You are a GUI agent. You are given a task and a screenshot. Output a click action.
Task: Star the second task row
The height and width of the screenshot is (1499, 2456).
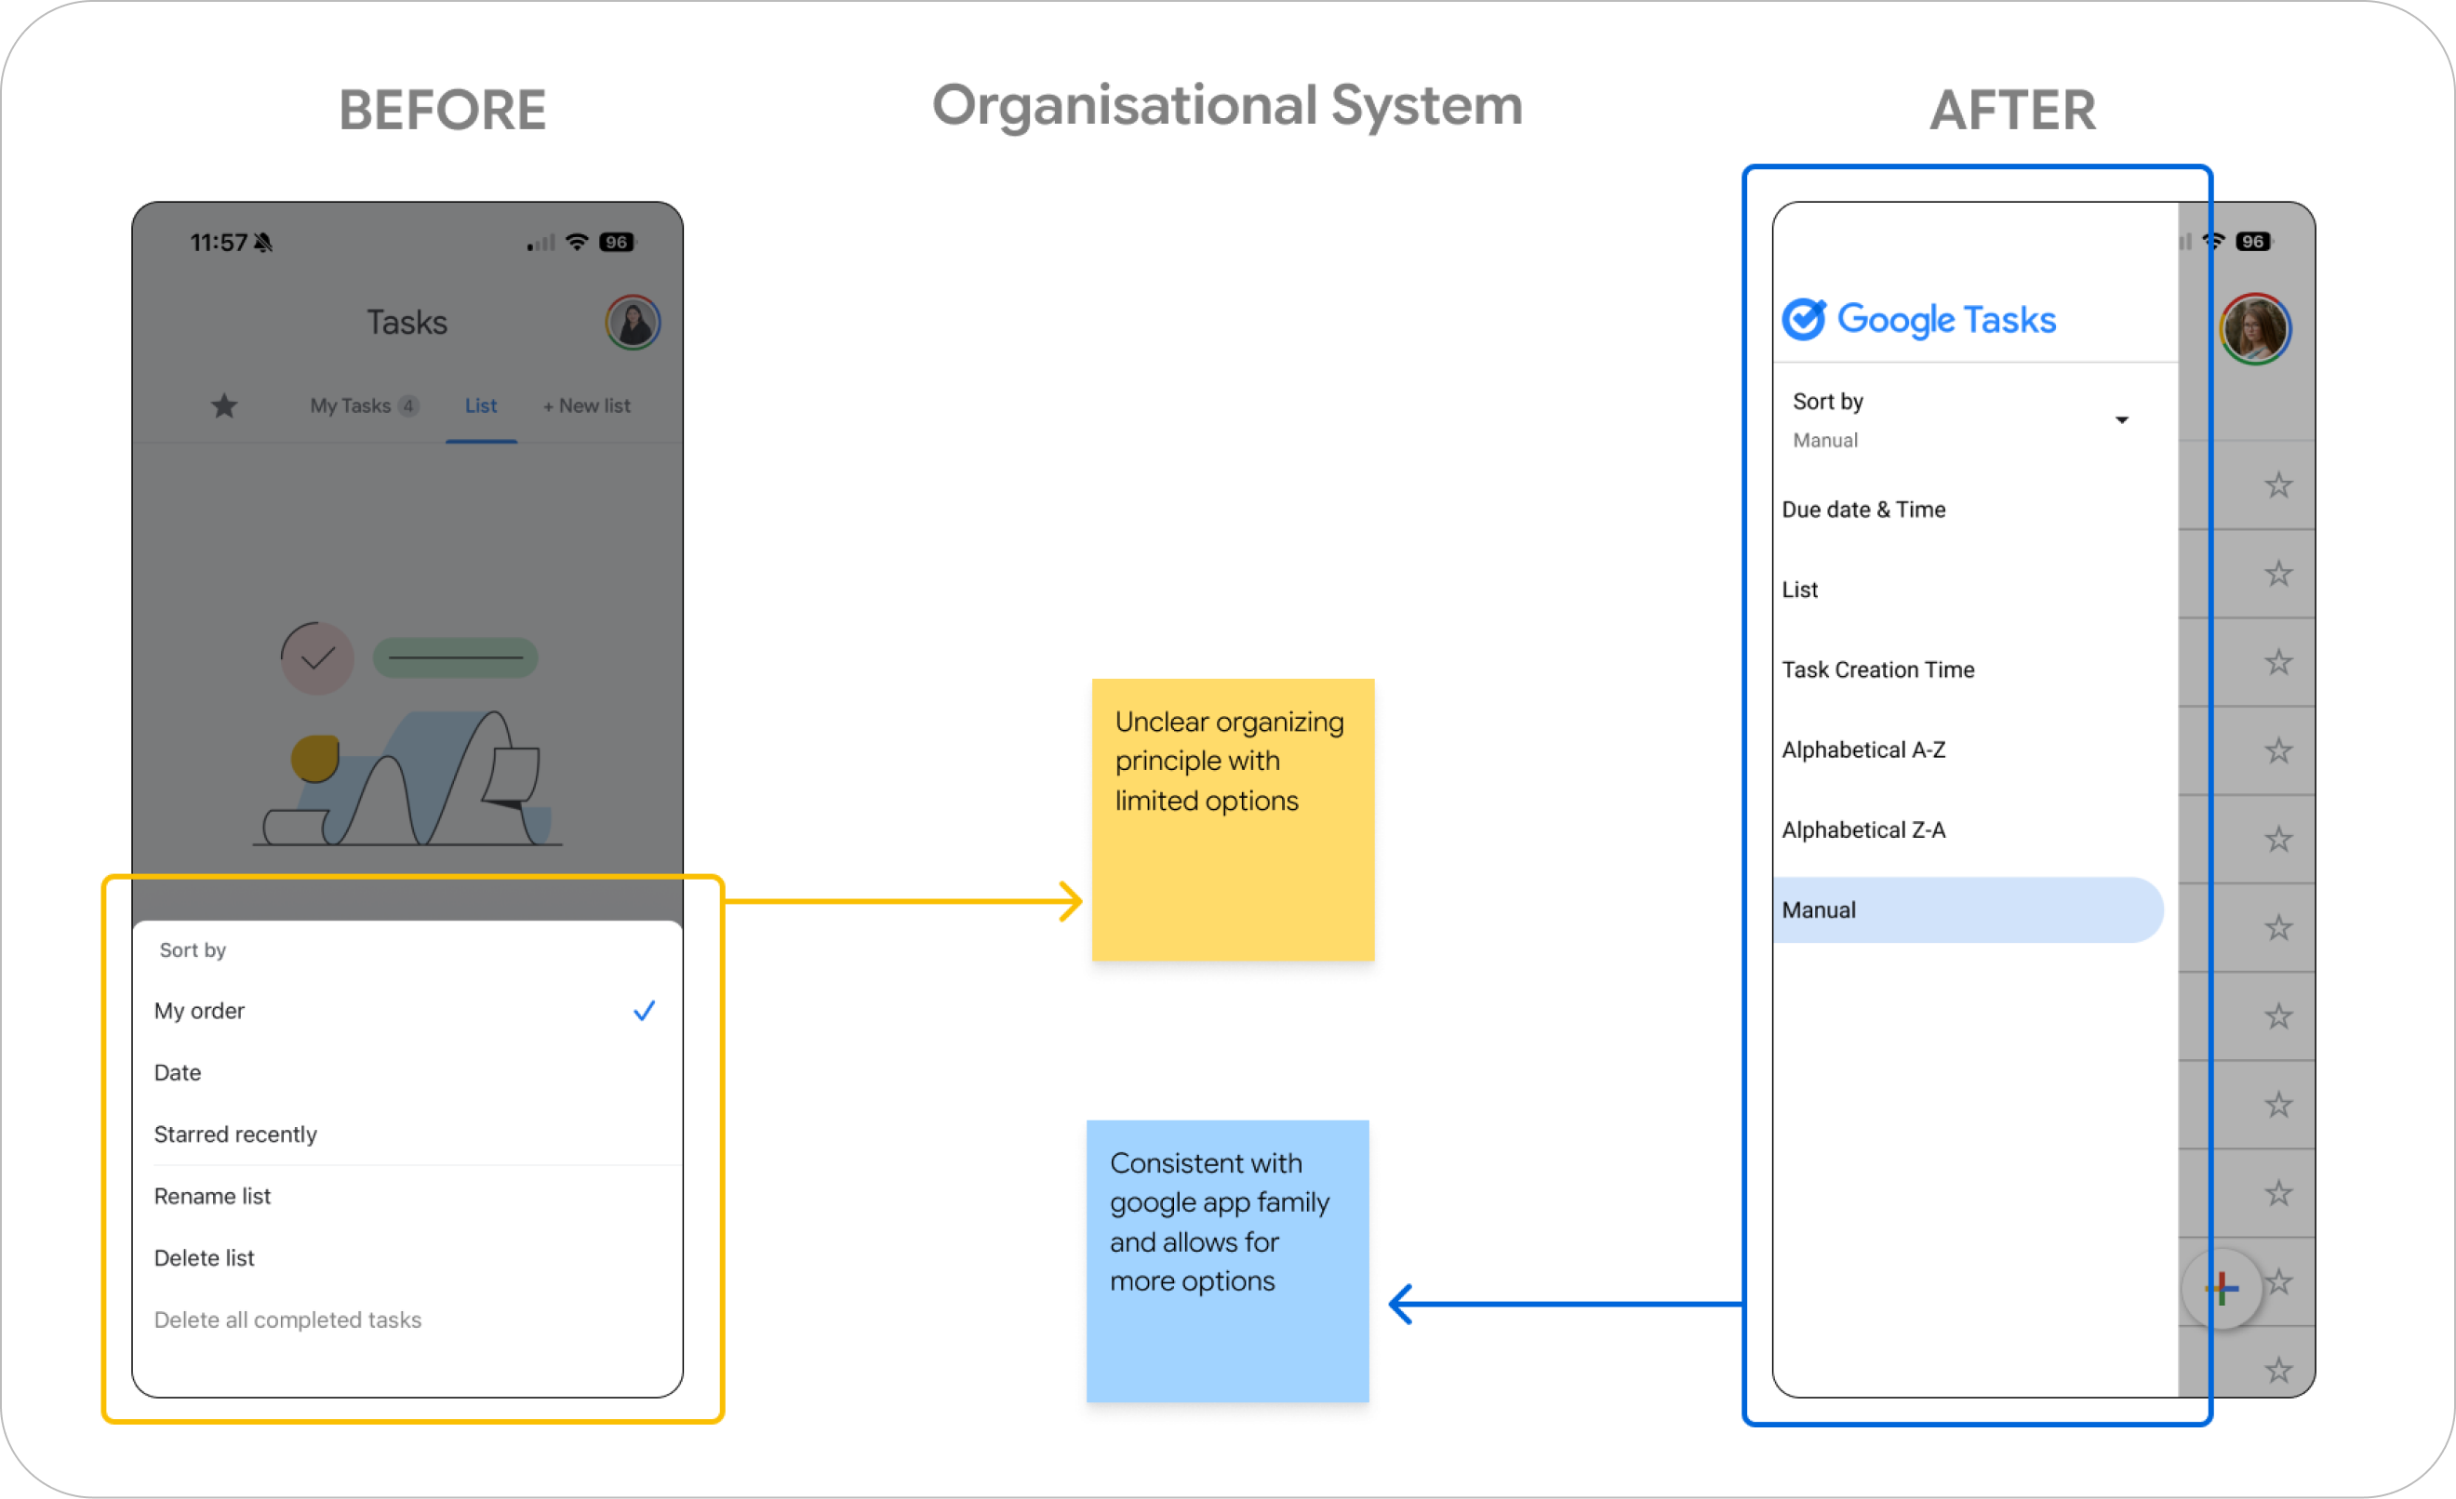2278,574
